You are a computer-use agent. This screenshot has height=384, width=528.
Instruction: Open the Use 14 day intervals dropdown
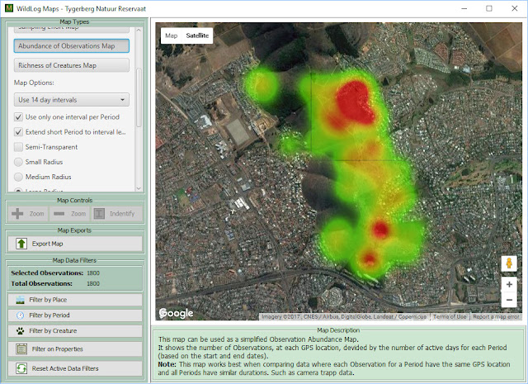coord(72,100)
